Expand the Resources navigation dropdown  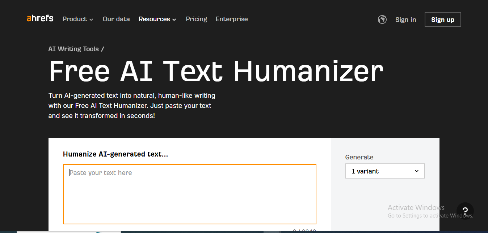tap(157, 19)
